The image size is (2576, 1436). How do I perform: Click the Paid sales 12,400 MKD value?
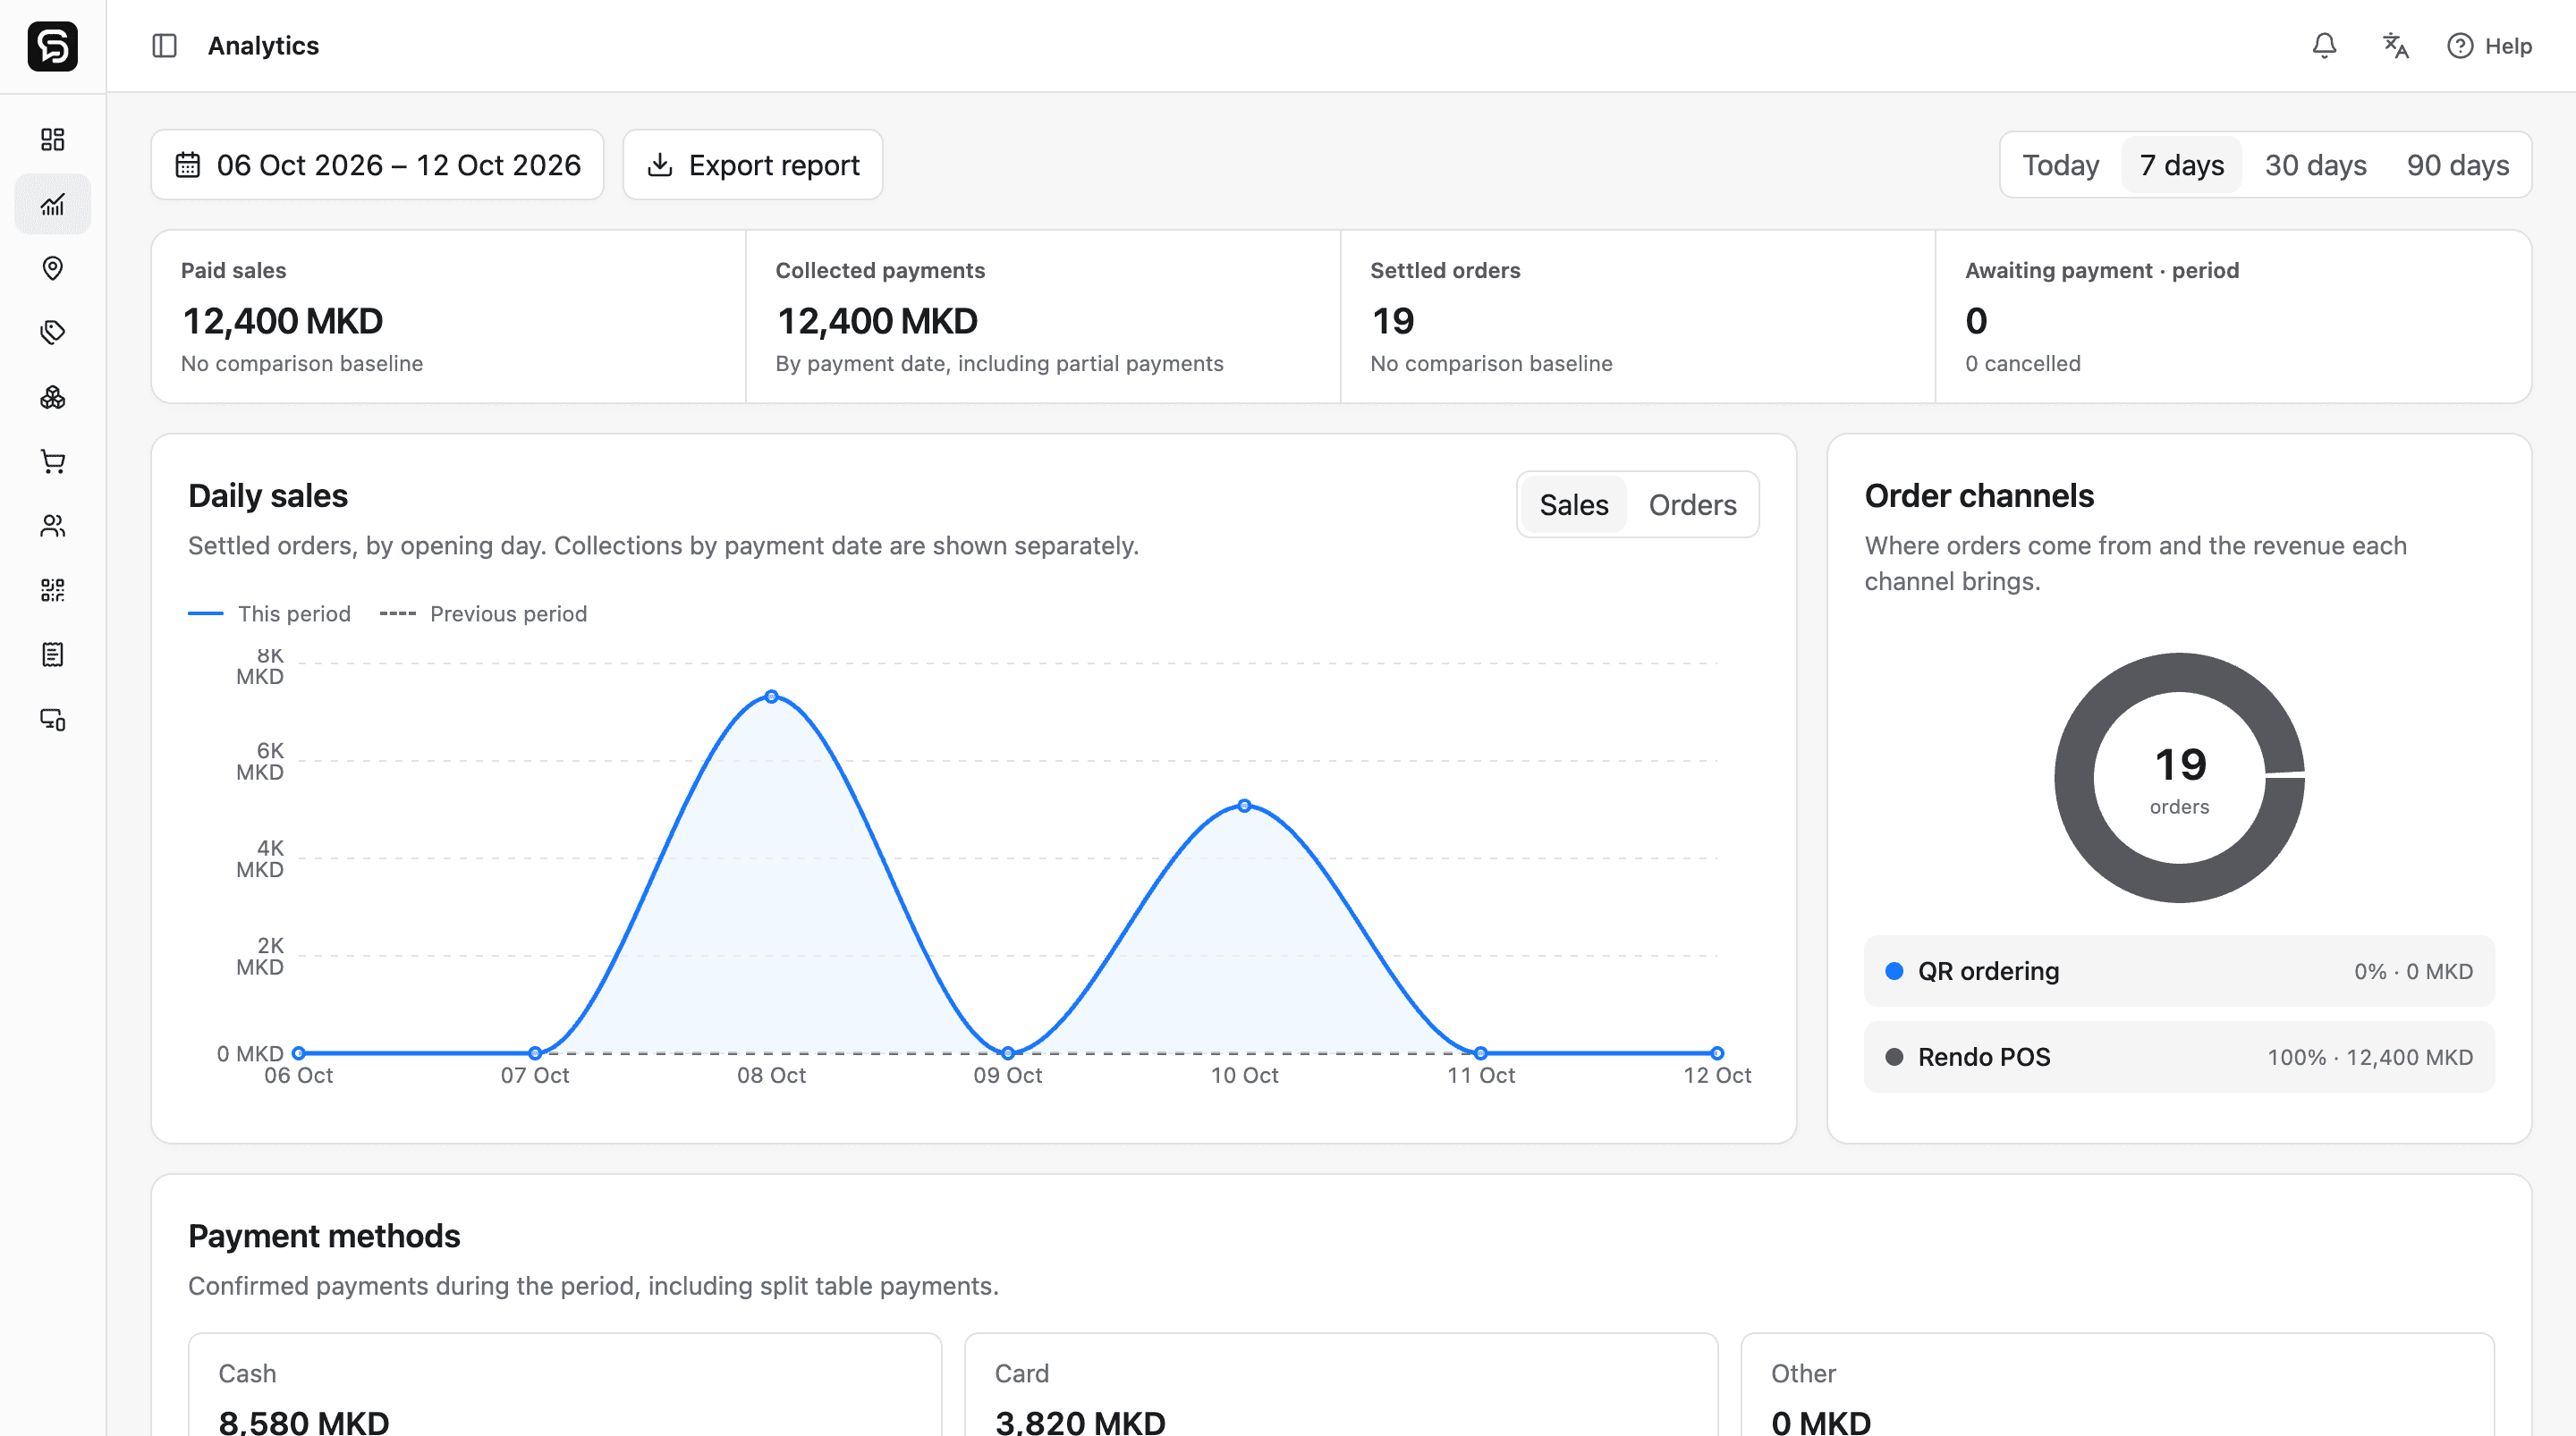point(282,321)
